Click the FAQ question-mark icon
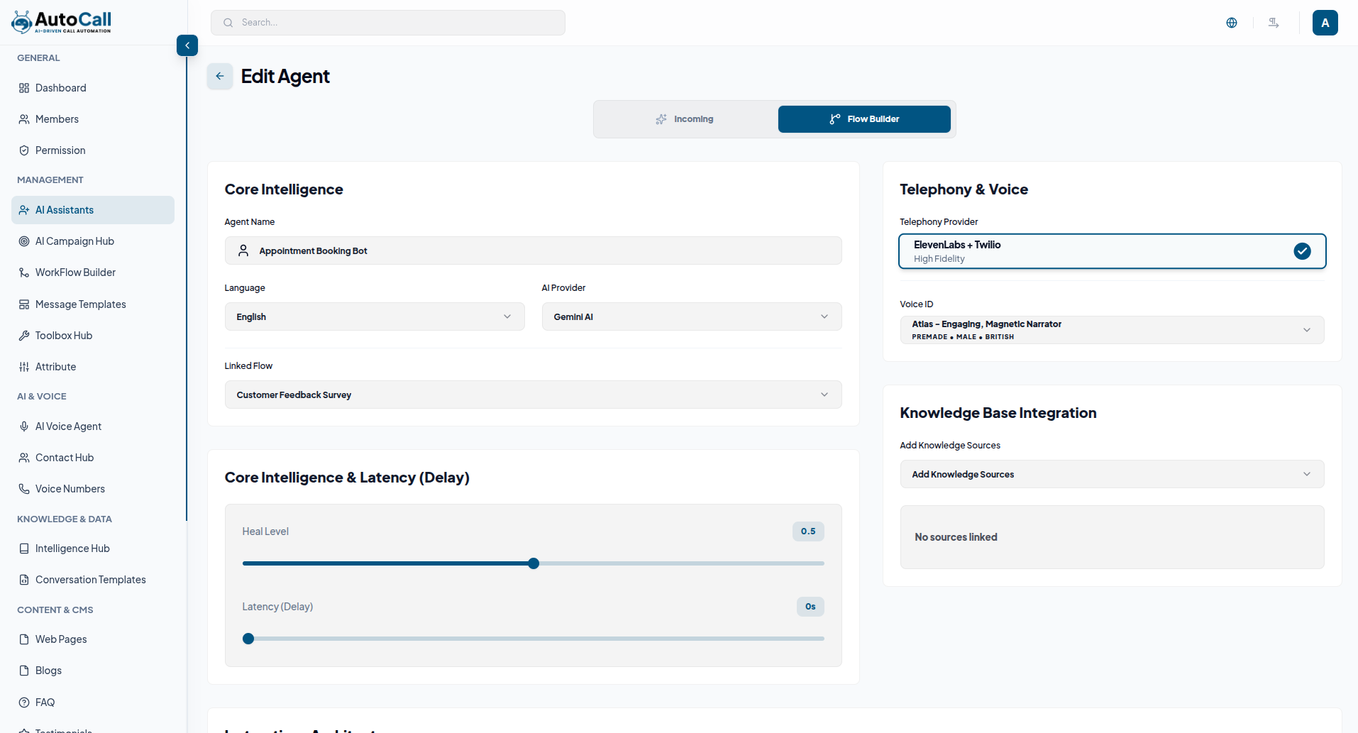Screen dimensions: 1358x733 [x=24, y=702]
